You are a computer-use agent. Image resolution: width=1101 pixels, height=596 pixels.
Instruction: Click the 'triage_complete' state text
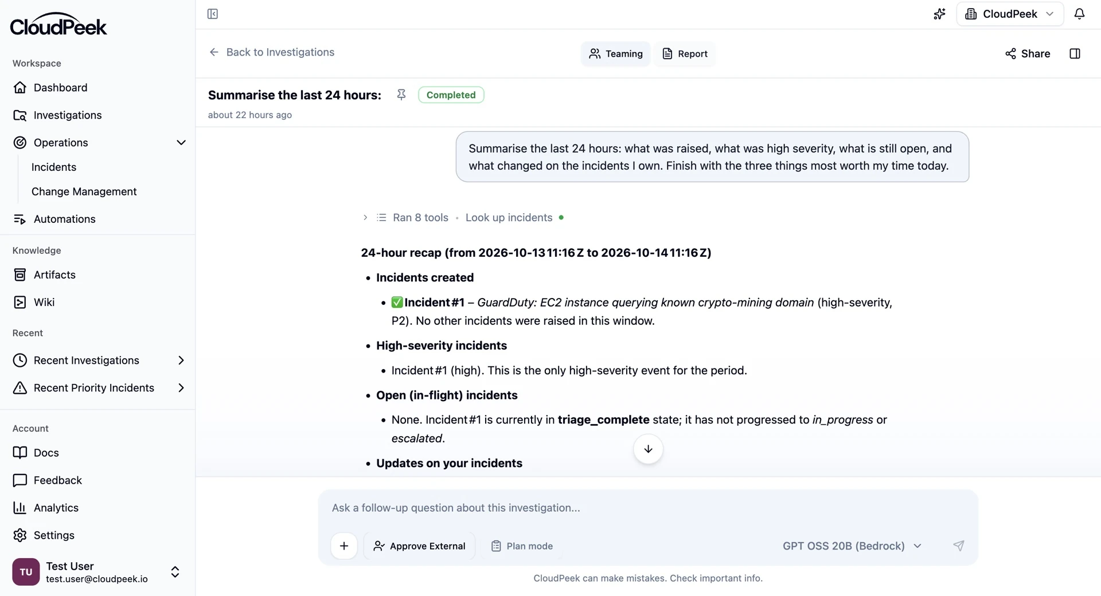click(x=603, y=420)
